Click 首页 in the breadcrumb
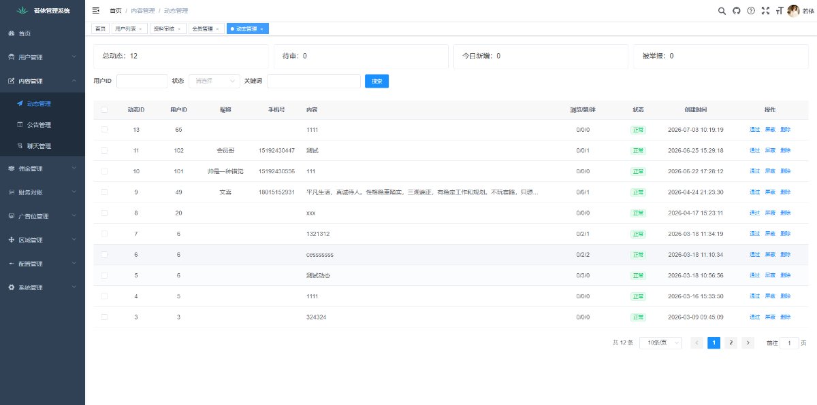 pos(115,11)
